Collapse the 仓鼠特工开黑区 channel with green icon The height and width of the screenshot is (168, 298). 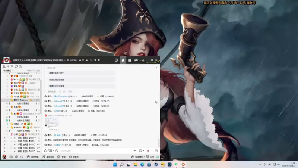tap(7, 121)
